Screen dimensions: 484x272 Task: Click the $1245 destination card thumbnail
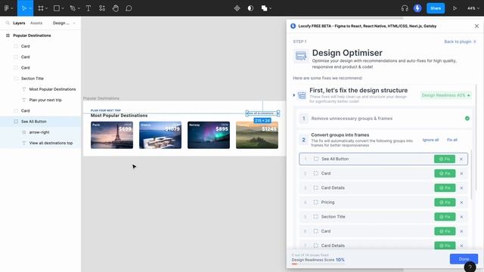(257, 135)
